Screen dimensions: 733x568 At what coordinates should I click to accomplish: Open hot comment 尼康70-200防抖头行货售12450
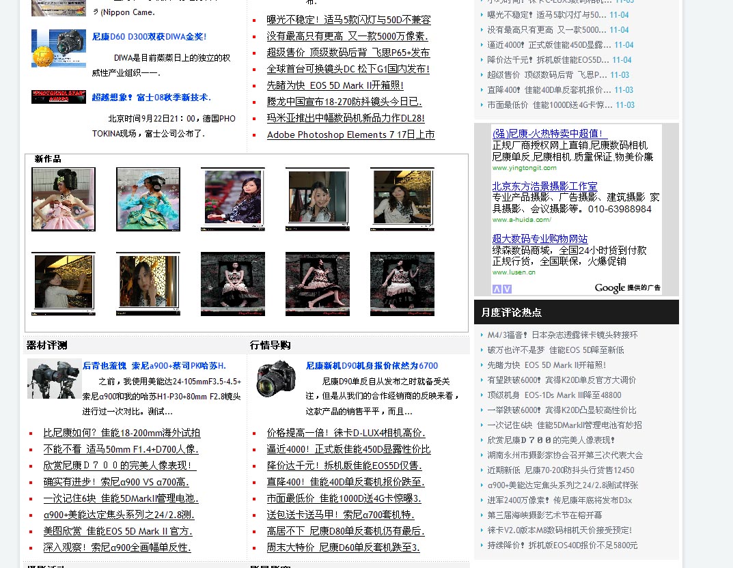[560, 470]
